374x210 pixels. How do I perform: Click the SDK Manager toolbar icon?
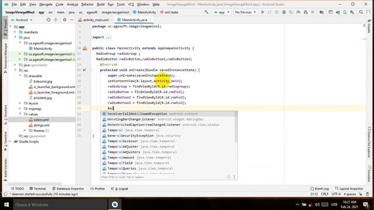click(352, 12)
